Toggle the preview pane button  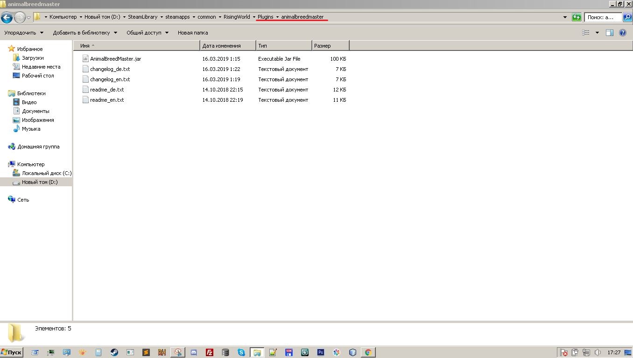point(609,33)
